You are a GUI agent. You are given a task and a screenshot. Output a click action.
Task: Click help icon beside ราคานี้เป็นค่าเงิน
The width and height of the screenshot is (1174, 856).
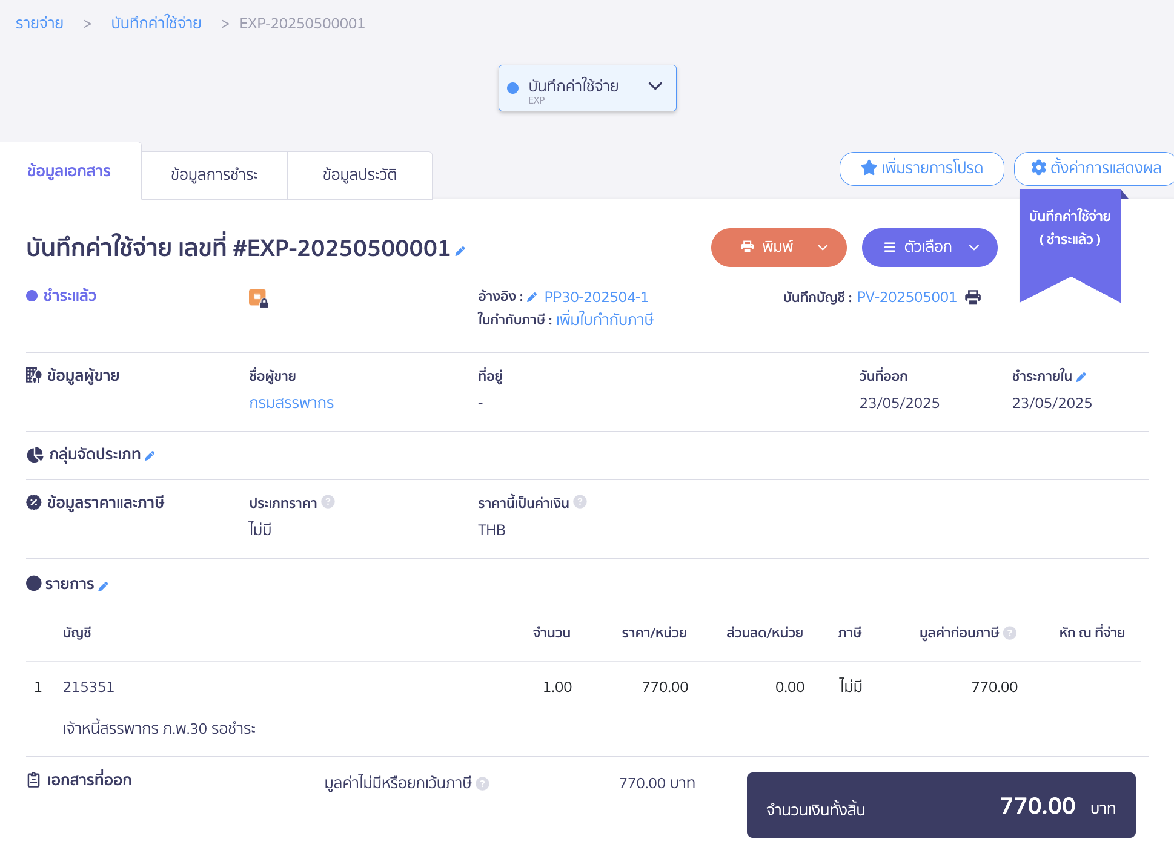pyautogui.click(x=580, y=502)
